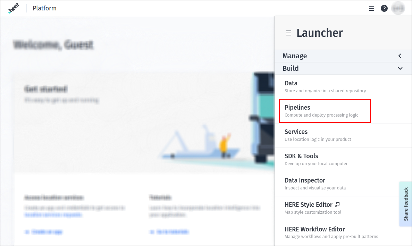Open SDK & Tools entry

[343, 160]
